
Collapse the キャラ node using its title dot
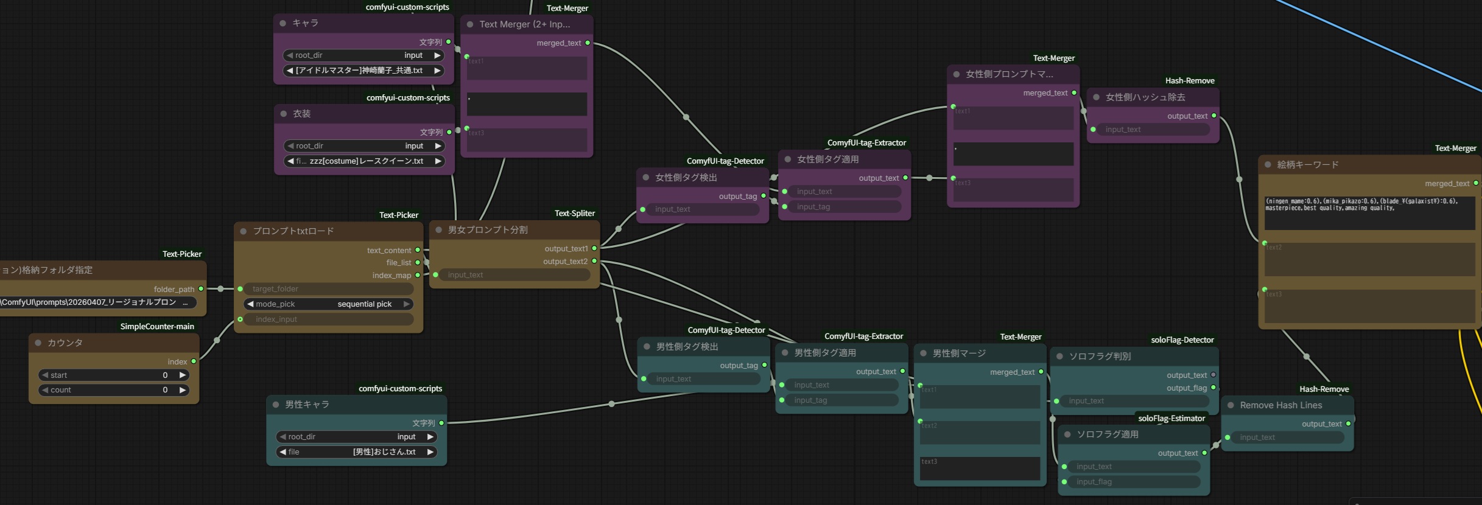pyautogui.click(x=283, y=23)
